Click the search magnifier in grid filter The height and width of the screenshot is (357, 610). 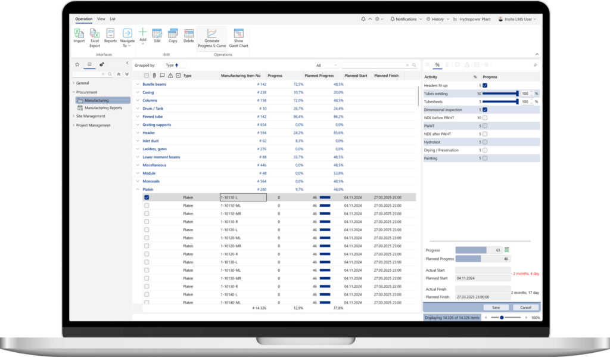414,65
